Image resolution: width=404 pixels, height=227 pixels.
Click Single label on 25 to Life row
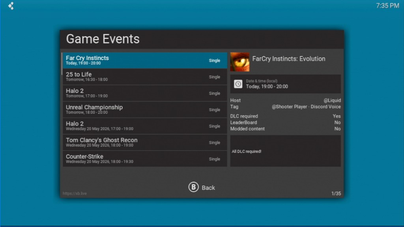214,77
